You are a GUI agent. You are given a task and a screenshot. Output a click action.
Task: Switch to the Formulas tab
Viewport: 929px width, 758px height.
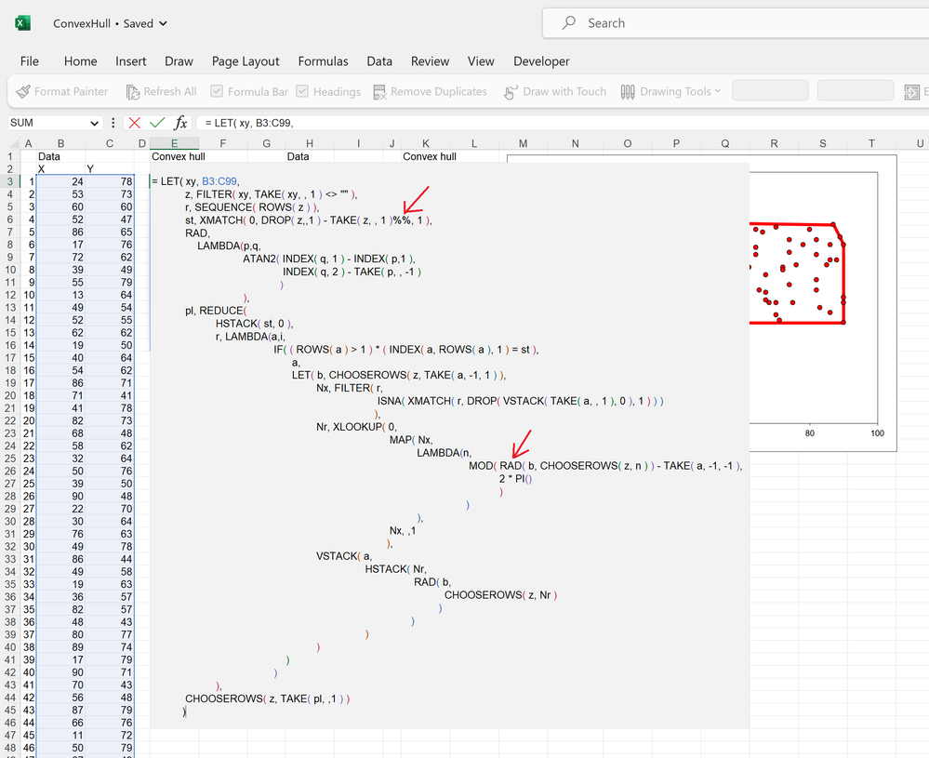323,61
